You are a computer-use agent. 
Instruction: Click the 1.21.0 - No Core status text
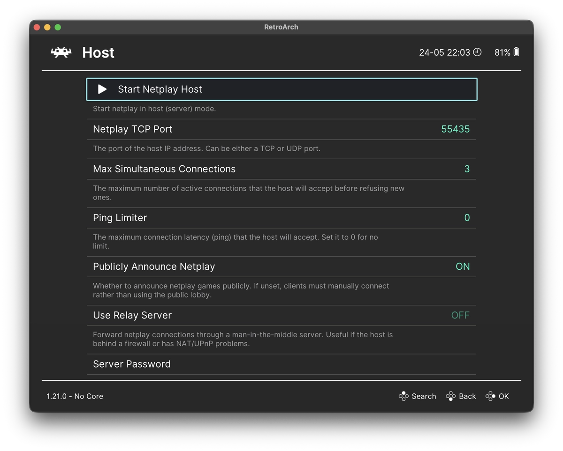point(75,396)
